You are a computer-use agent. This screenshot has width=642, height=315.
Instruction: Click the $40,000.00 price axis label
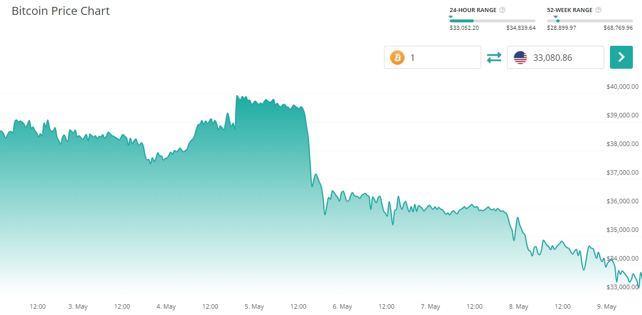622,86
